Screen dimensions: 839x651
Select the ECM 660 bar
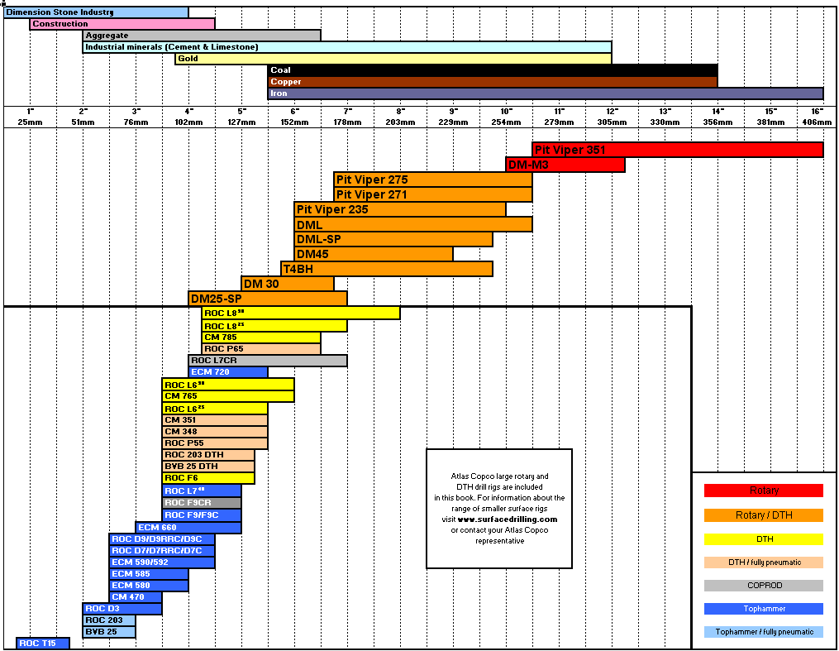[x=188, y=527]
